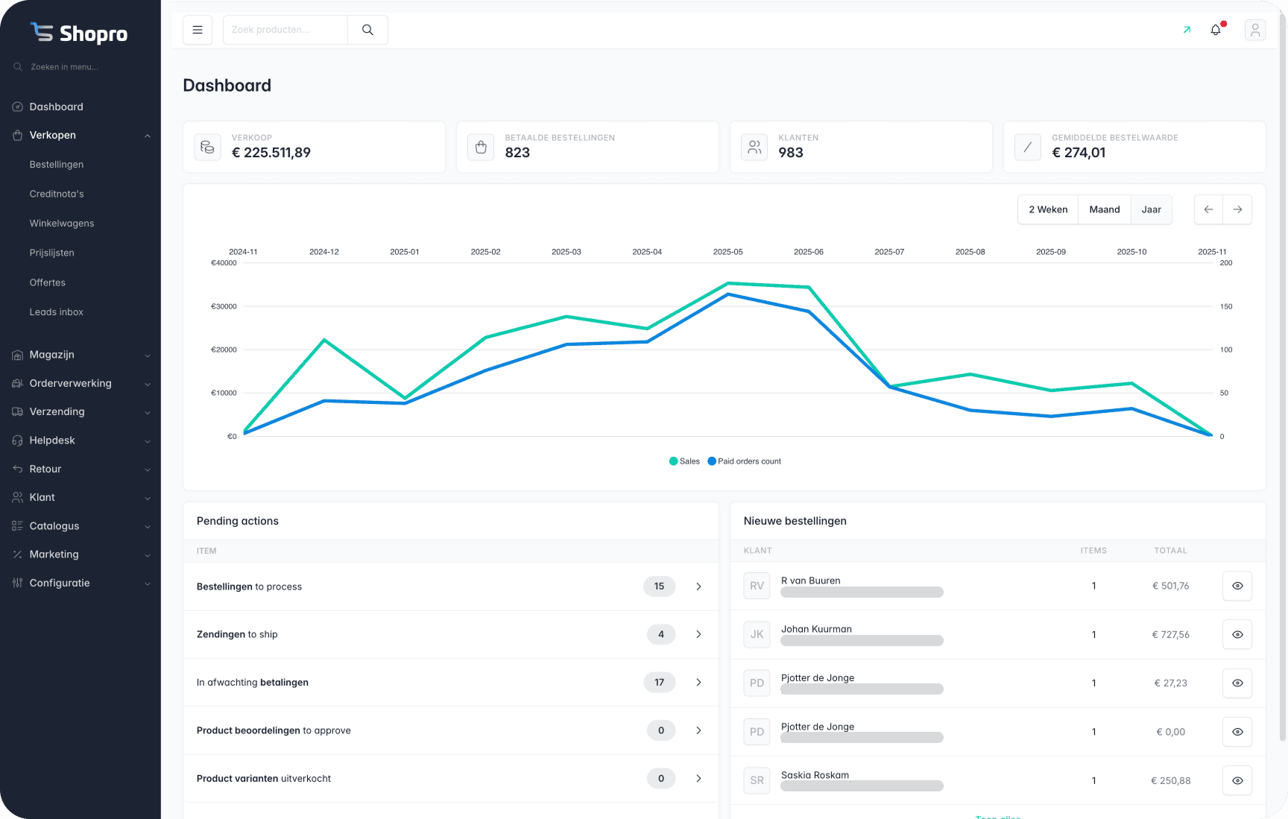Viewport: 1288px width, 819px height.
Task: Open the user profile avatar
Action: click(x=1255, y=30)
